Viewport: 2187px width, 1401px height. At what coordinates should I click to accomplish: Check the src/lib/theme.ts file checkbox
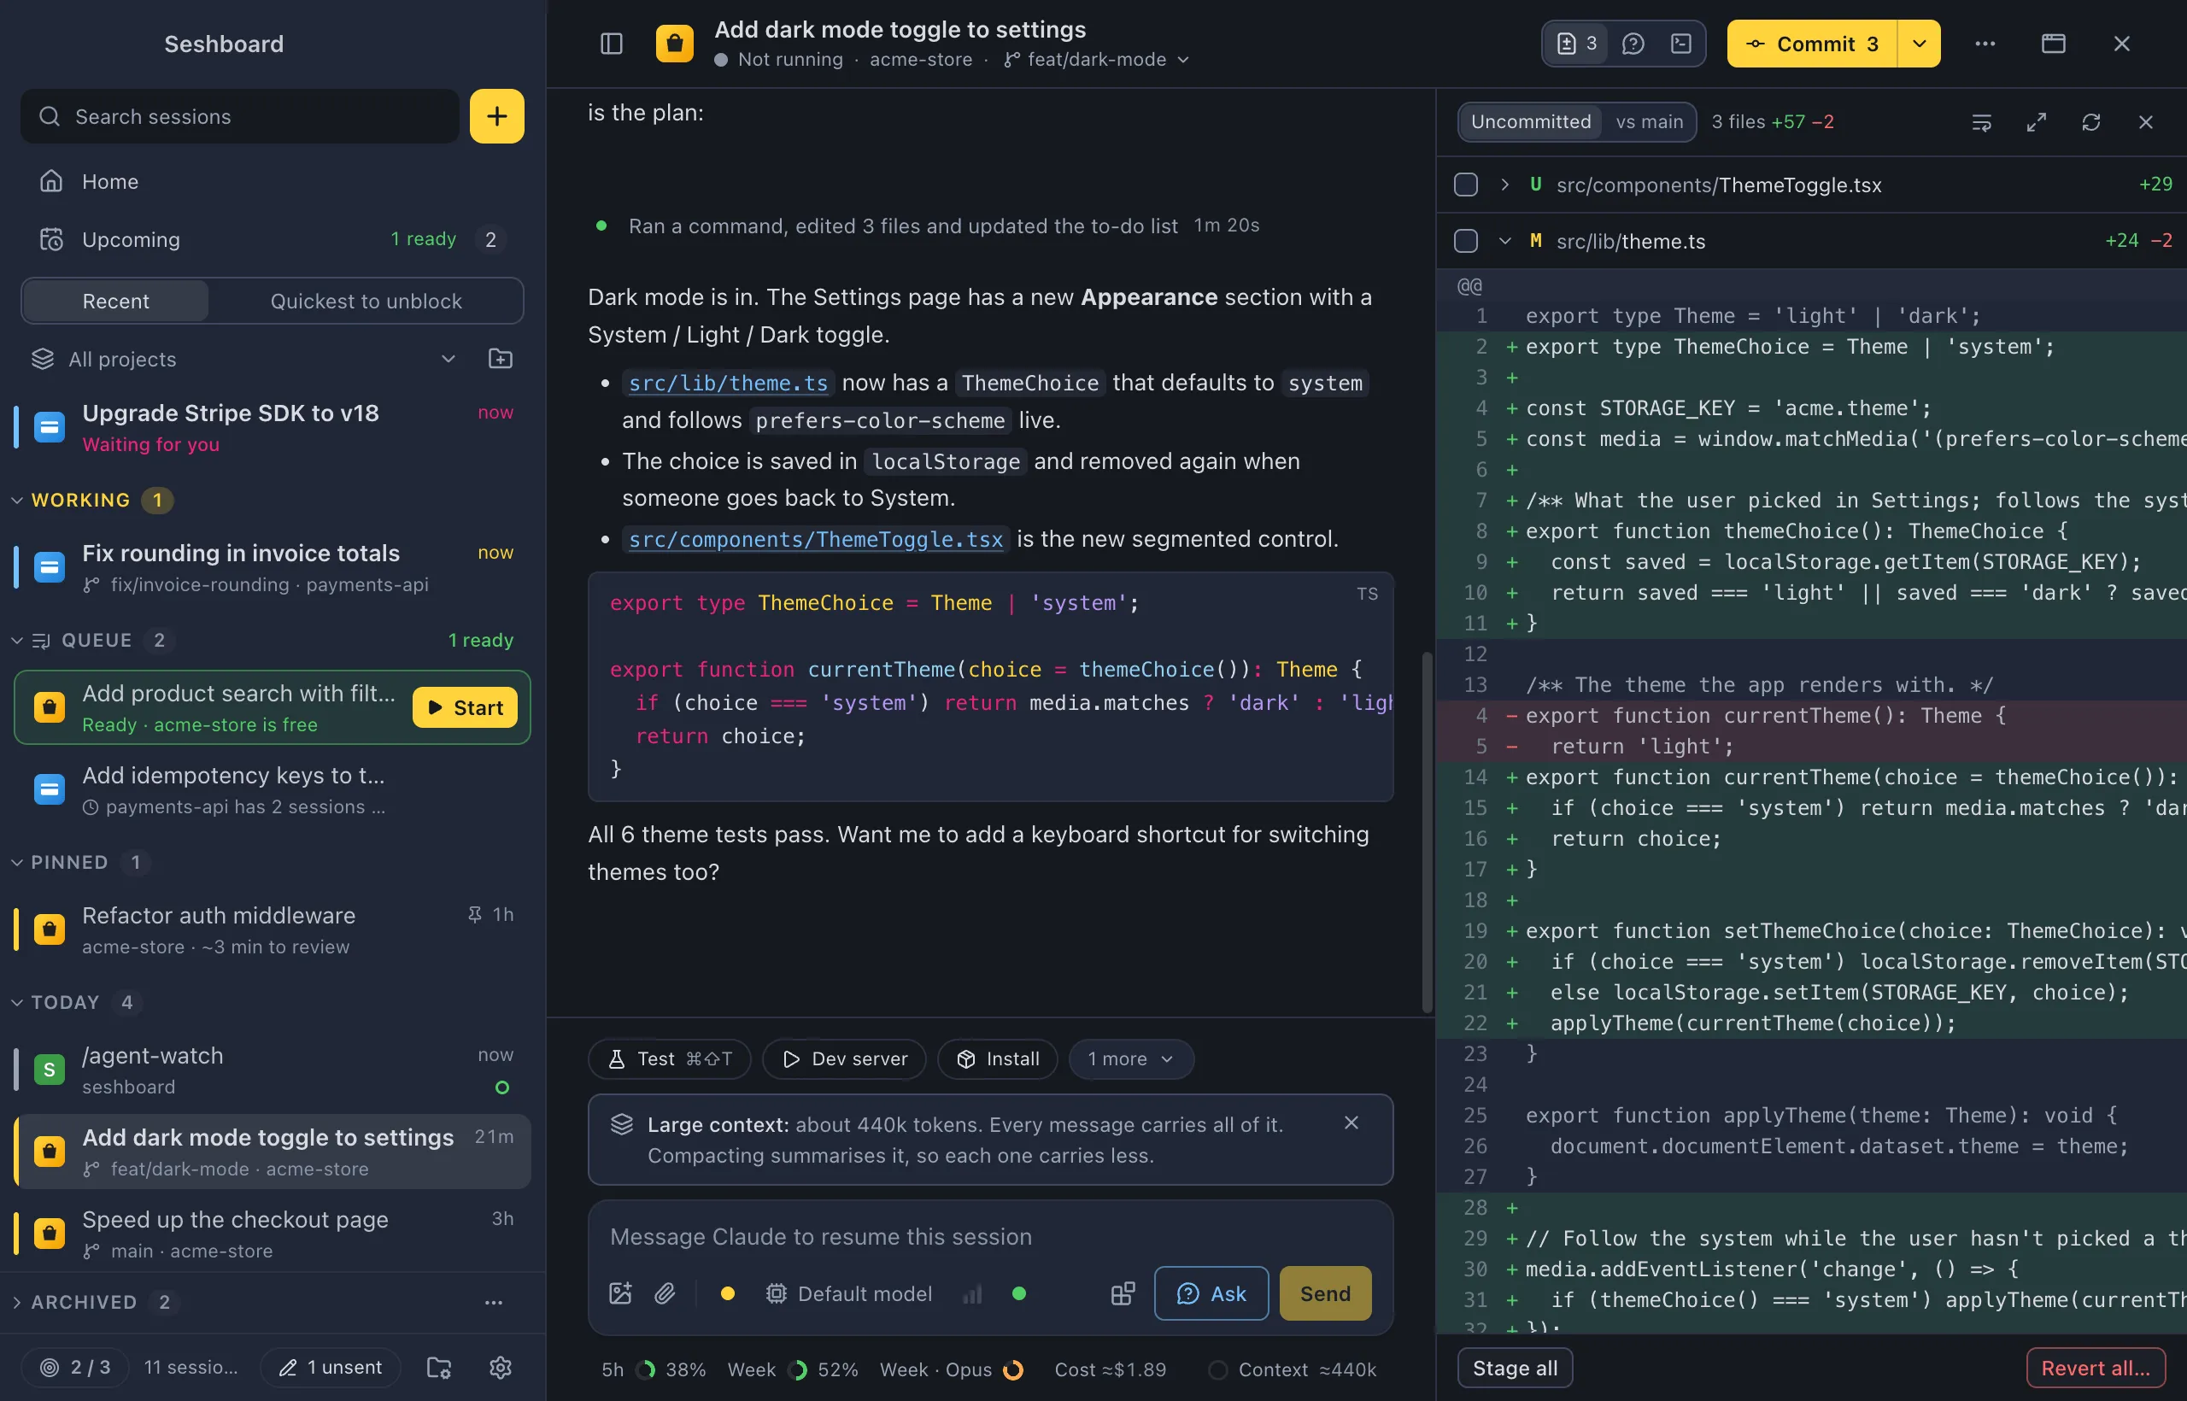click(x=1466, y=241)
